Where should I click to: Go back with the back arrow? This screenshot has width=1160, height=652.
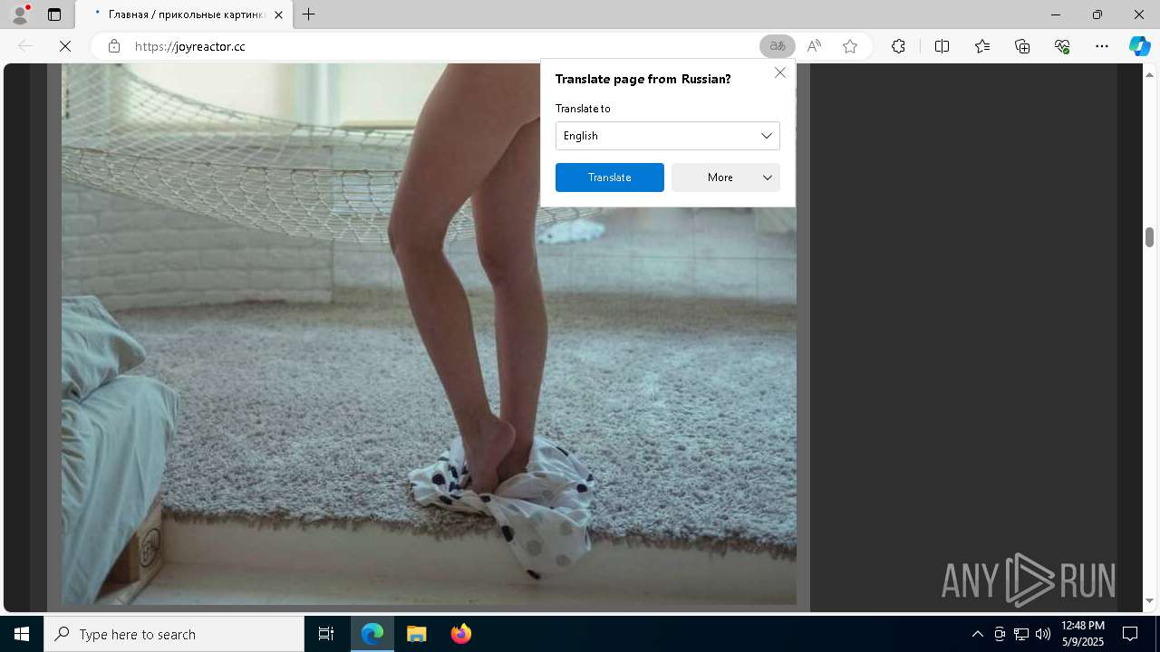pyautogui.click(x=25, y=46)
